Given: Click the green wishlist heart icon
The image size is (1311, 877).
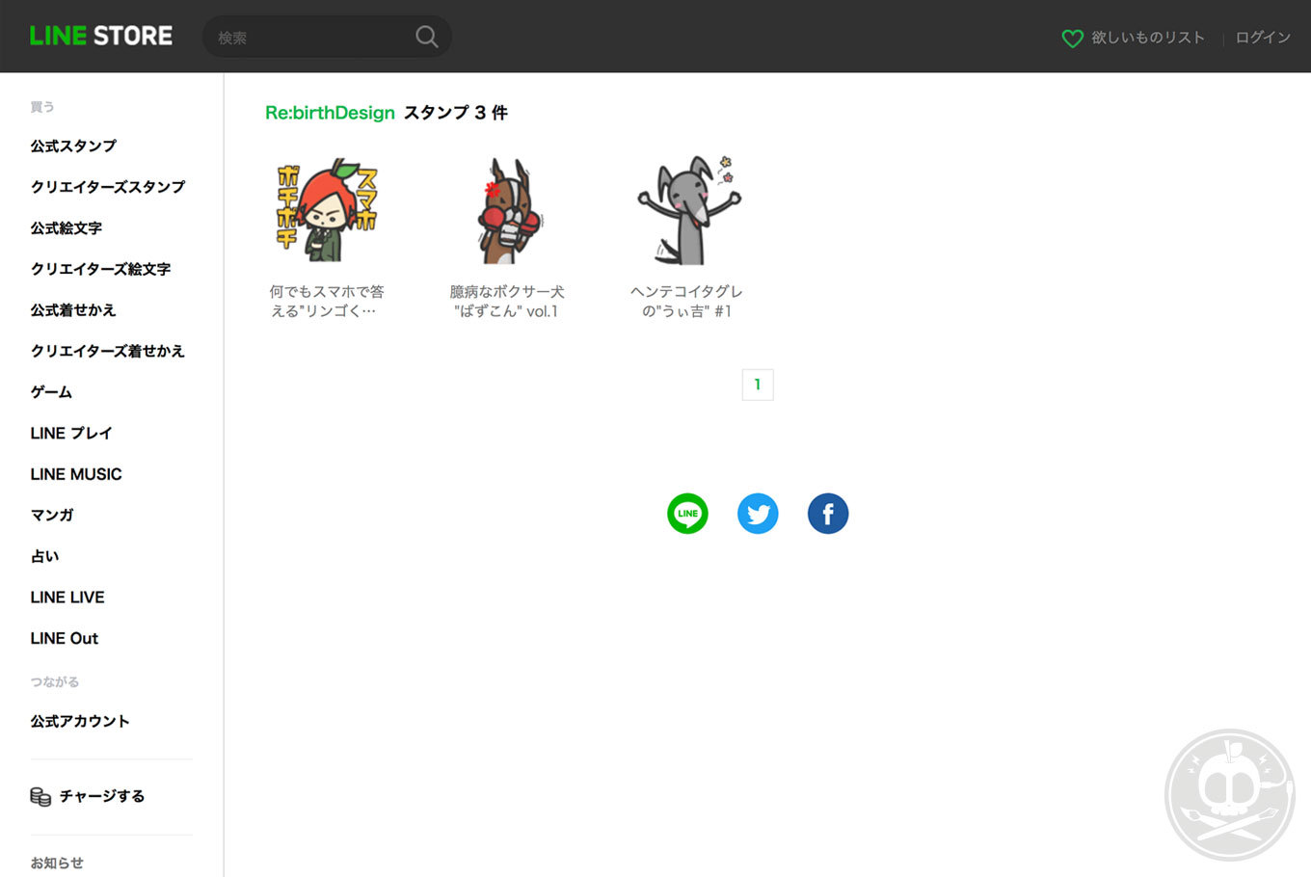Looking at the screenshot, I should pyautogui.click(x=1072, y=39).
